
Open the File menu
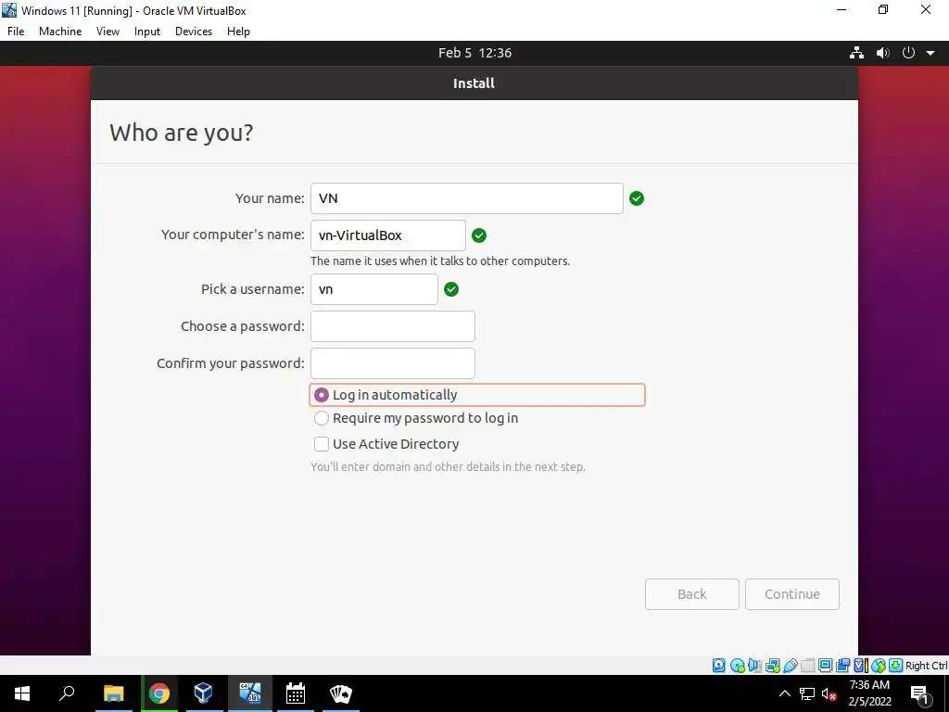(16, 32)
